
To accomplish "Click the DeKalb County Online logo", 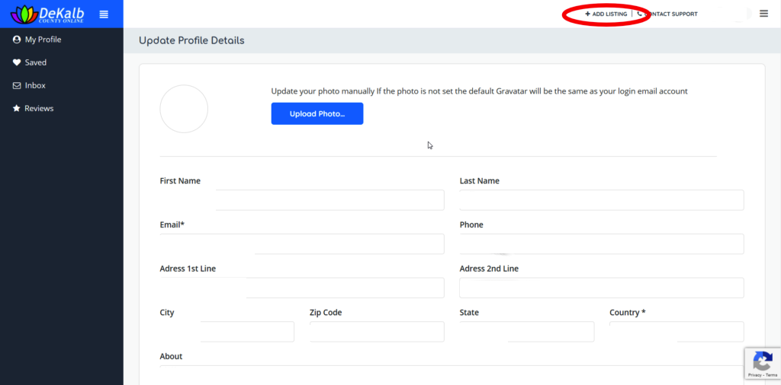I will 49,14.
